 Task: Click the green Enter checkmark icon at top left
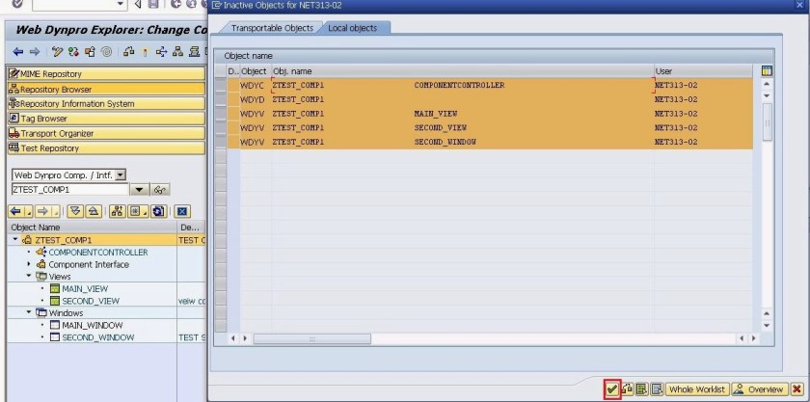tap(17, 4)
